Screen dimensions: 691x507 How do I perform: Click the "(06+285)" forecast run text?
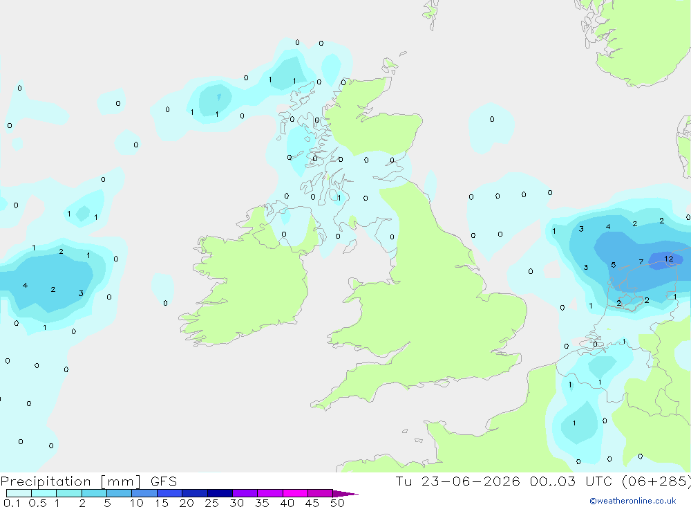coord(656,481)
